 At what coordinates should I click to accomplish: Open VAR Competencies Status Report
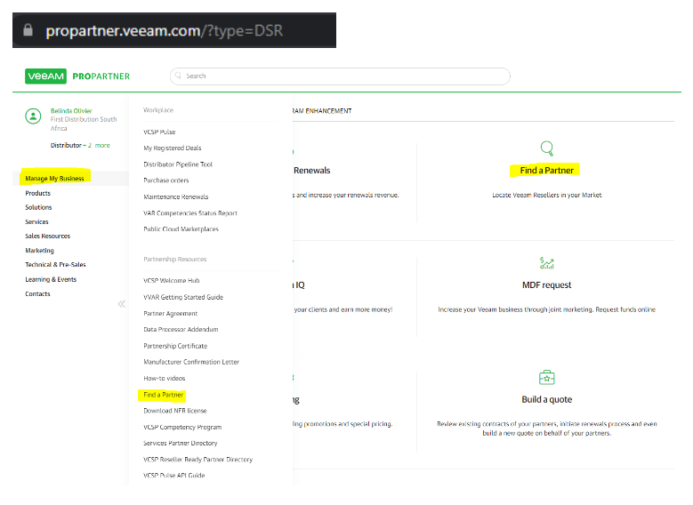(190, 213)
